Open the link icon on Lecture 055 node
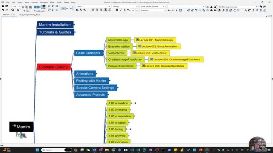Screen dimensions: 273x153 pyautogui.click(x=143, y=66)
